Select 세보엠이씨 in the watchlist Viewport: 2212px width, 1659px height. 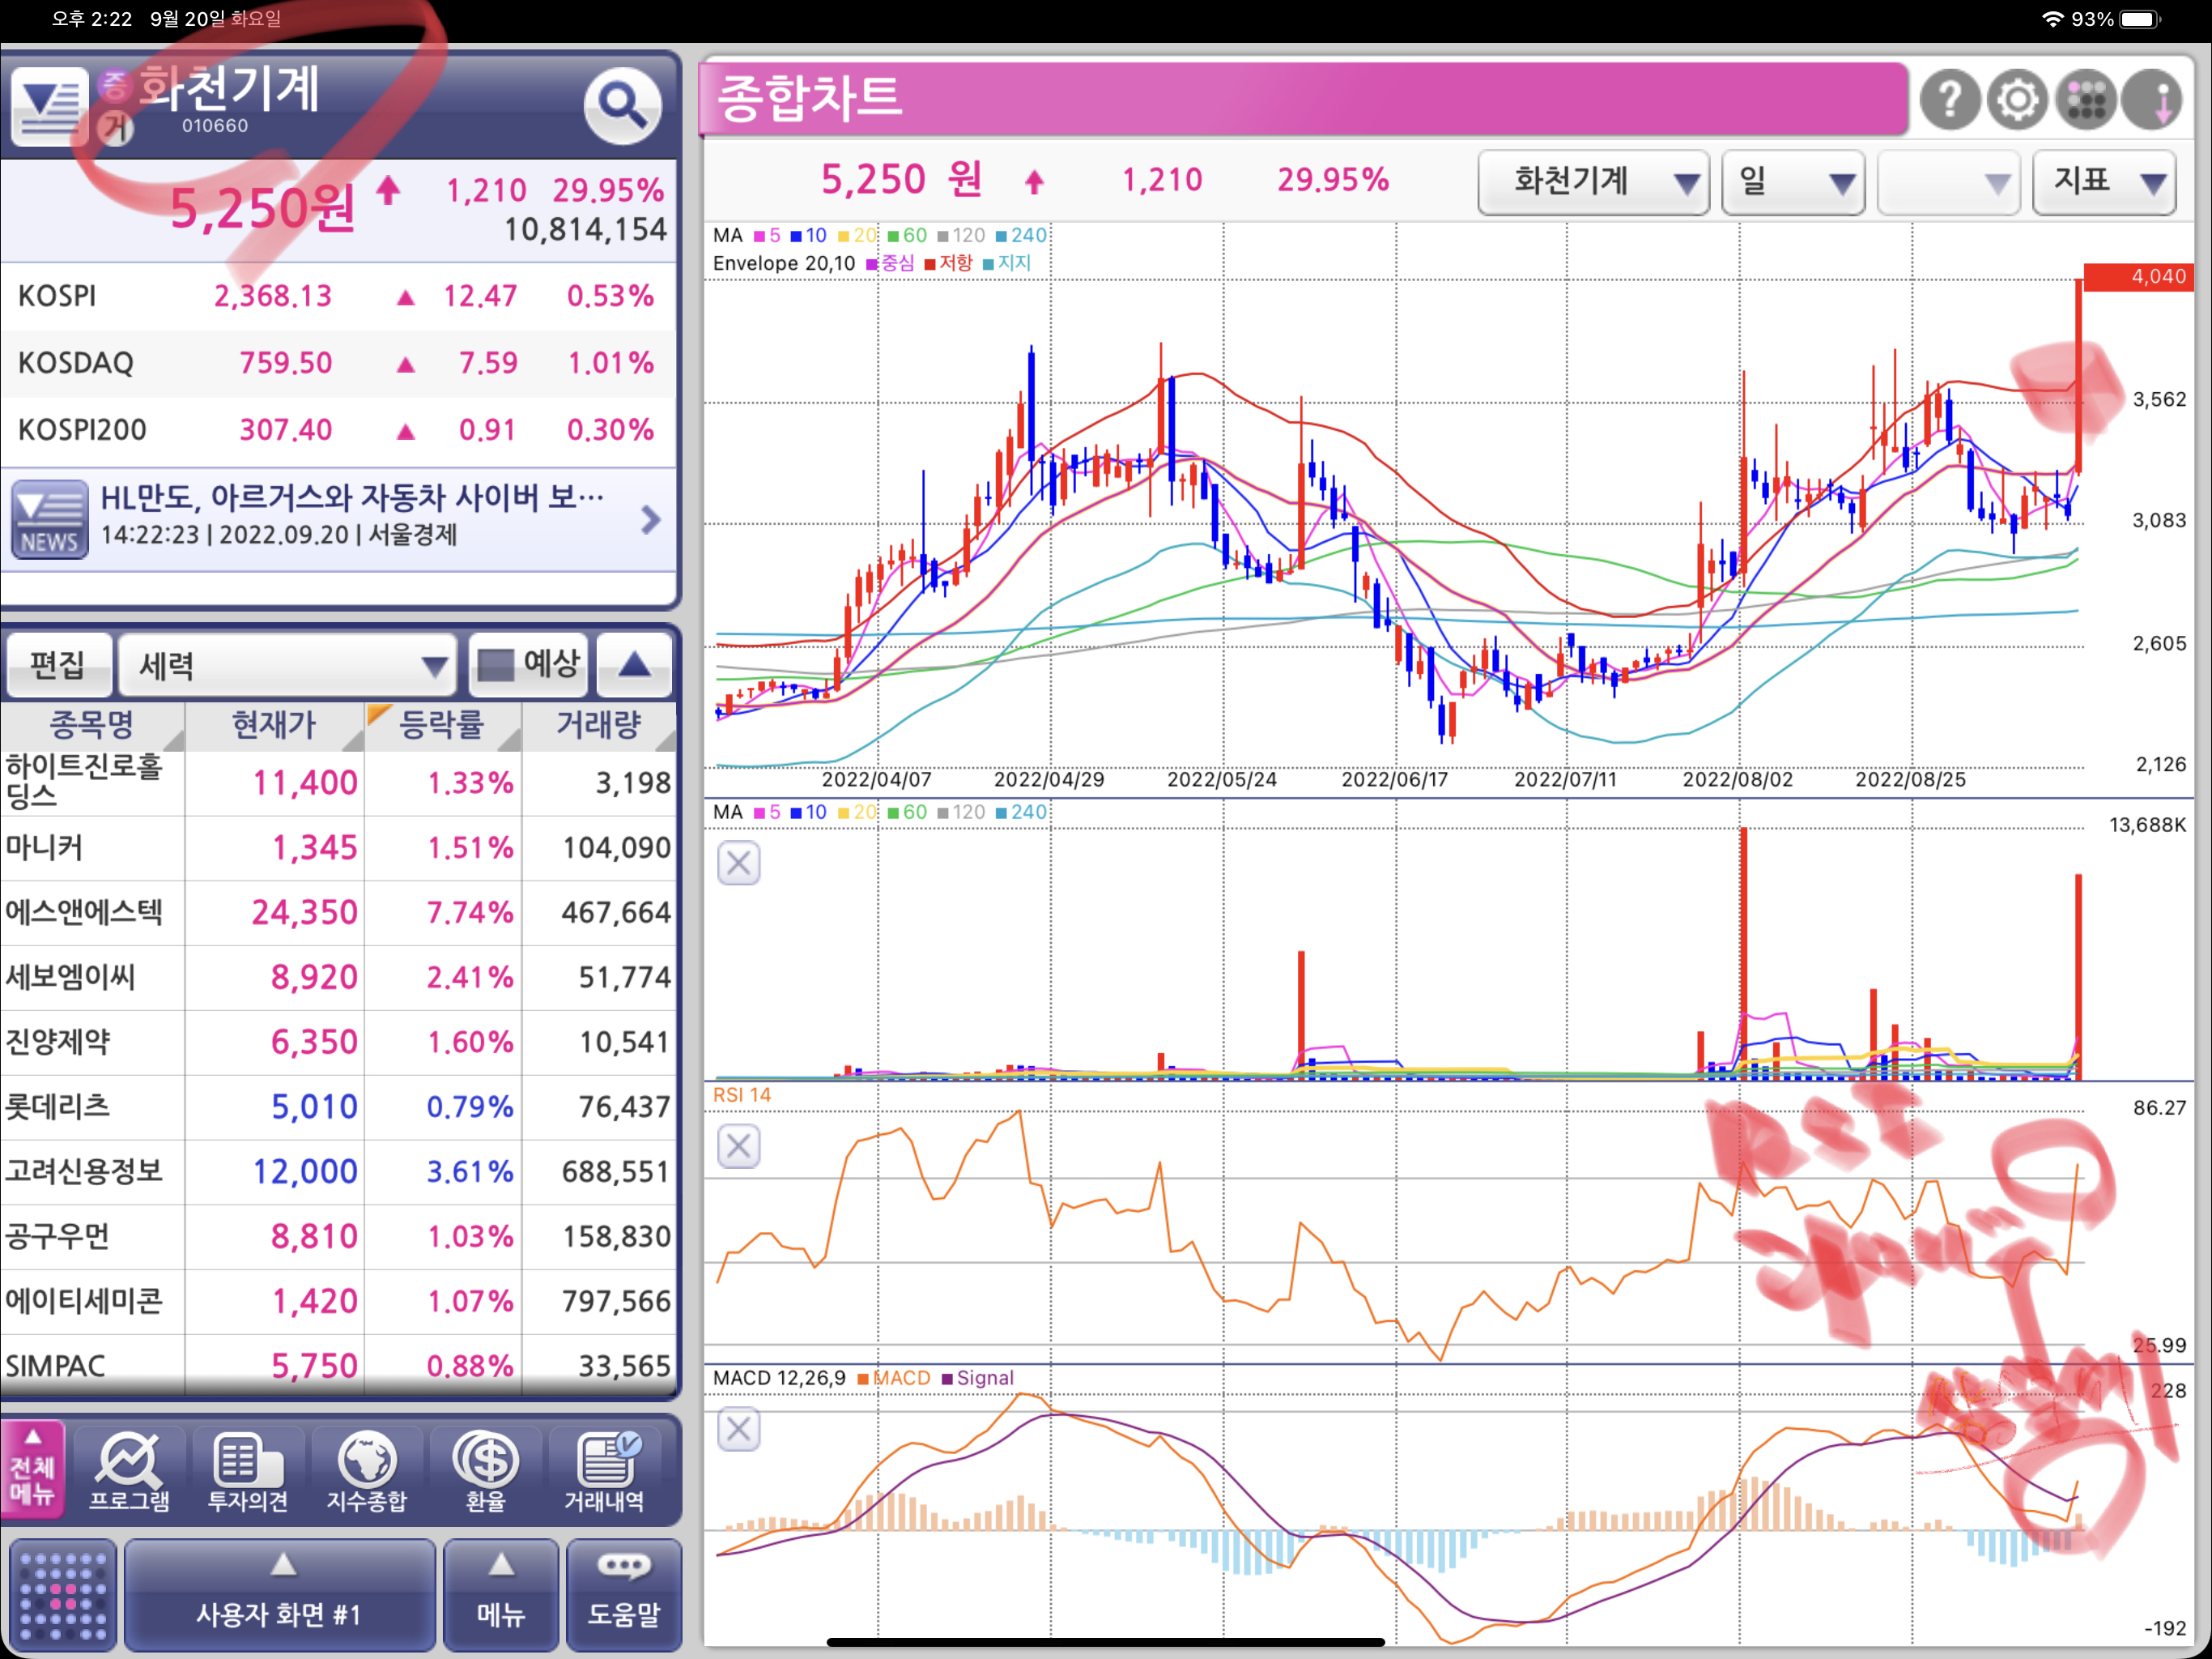click(338, 978)
